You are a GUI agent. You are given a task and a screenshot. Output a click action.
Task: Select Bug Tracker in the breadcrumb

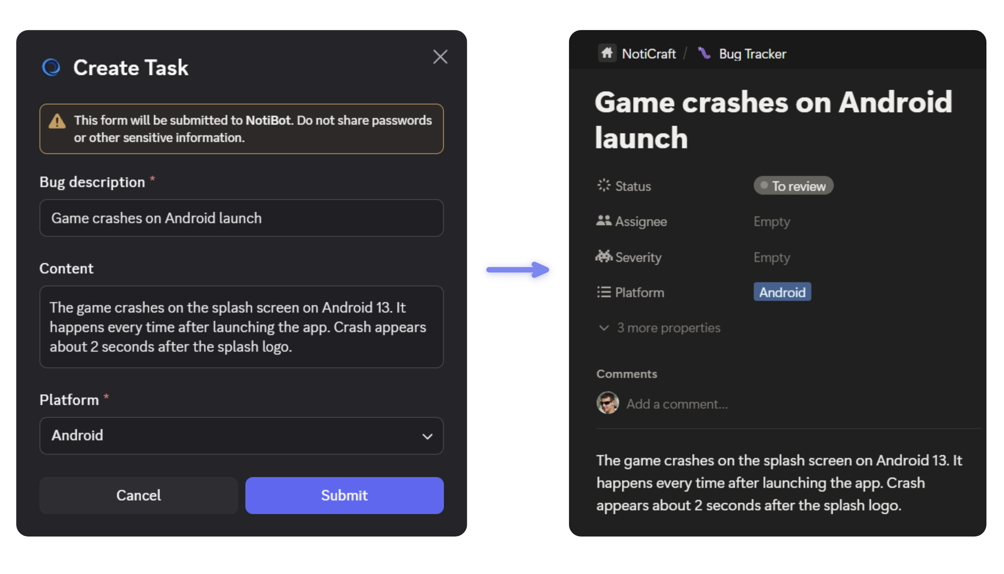(x=752, y=54)
